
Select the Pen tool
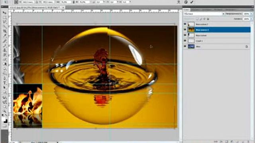tap(4, 78)
